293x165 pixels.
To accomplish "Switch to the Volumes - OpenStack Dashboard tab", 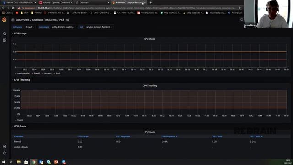I will tap(55, 3).
